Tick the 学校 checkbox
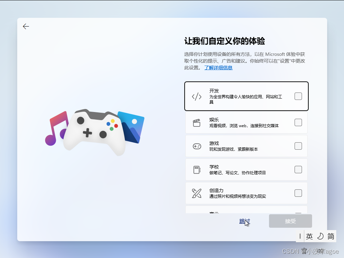The height and width of the screenshot is (258, 344). (x=298, y=170)
